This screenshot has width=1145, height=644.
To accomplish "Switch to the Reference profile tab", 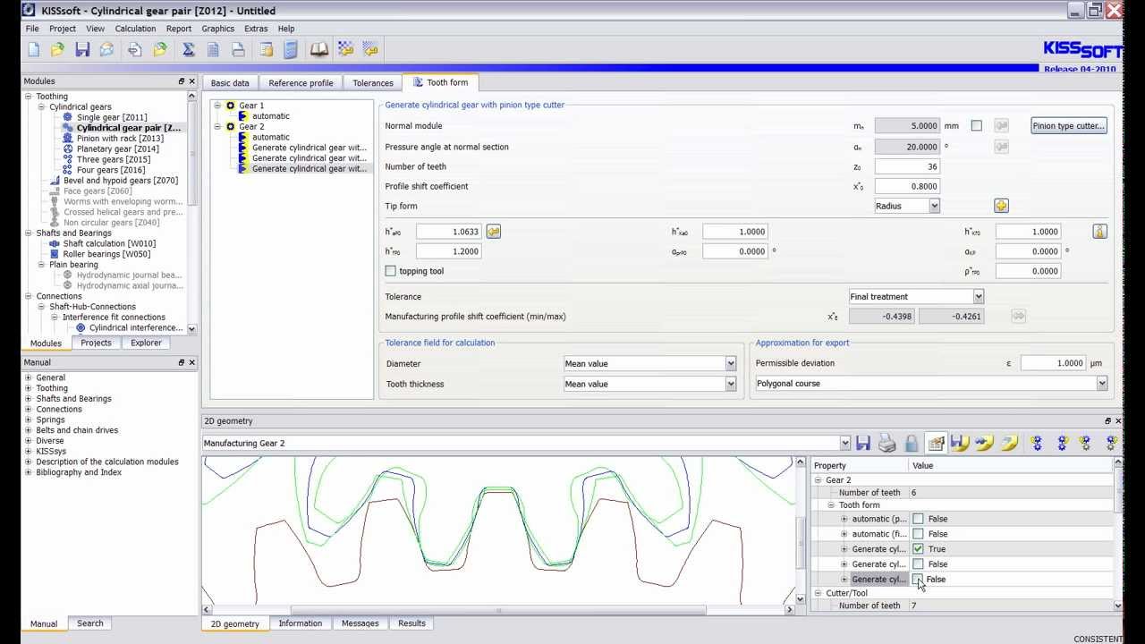I will click(x=301, y=83).
